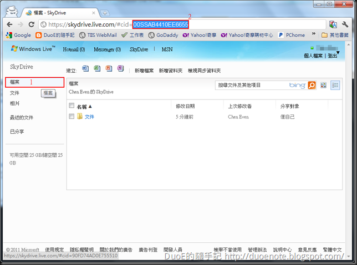Click the orange search magnifier button
This screenshot has height=265, width=357.
tap(312, 85)
